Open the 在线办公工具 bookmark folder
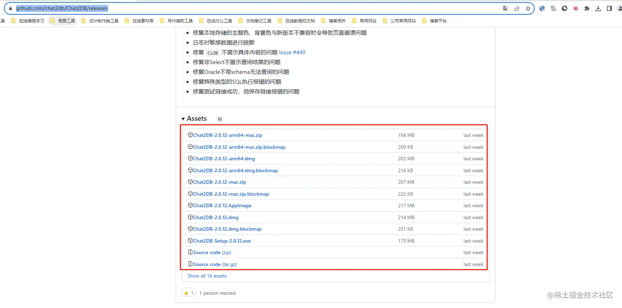The height and width of the screenshot is (308, 622). point(216,21)
